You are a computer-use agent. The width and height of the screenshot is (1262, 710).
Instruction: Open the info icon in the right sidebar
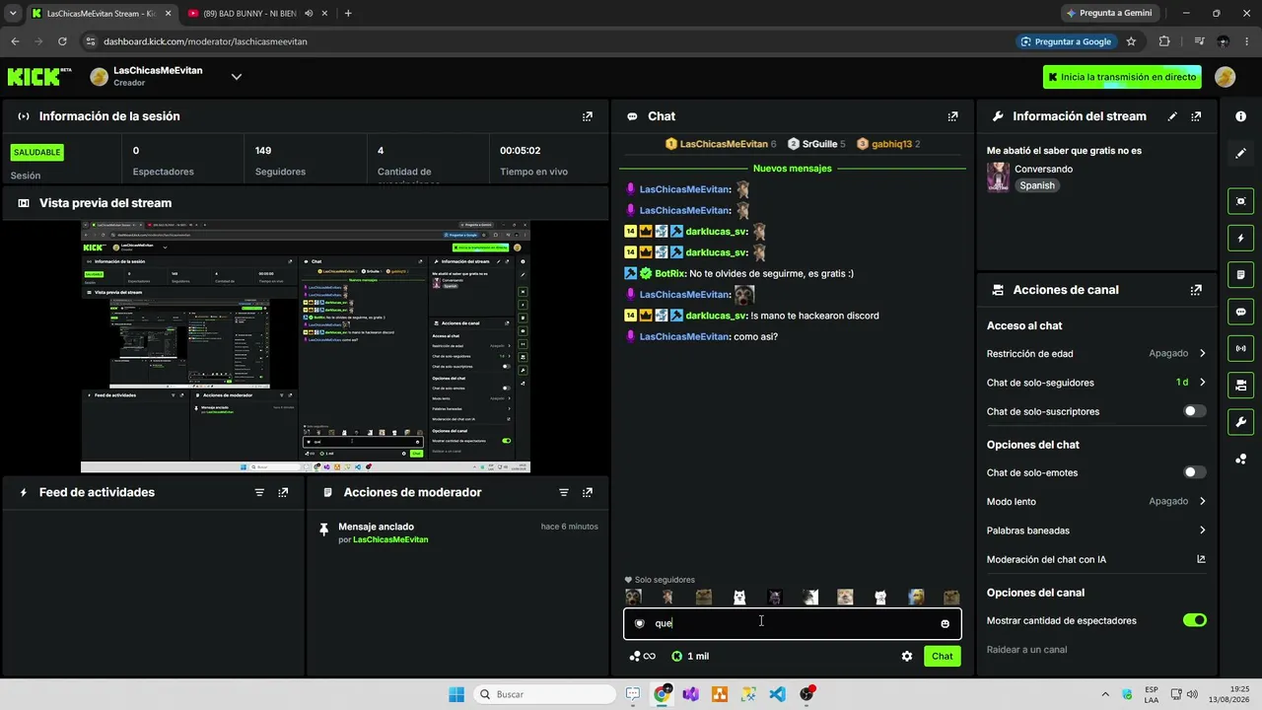click(x=1240, y=116)
